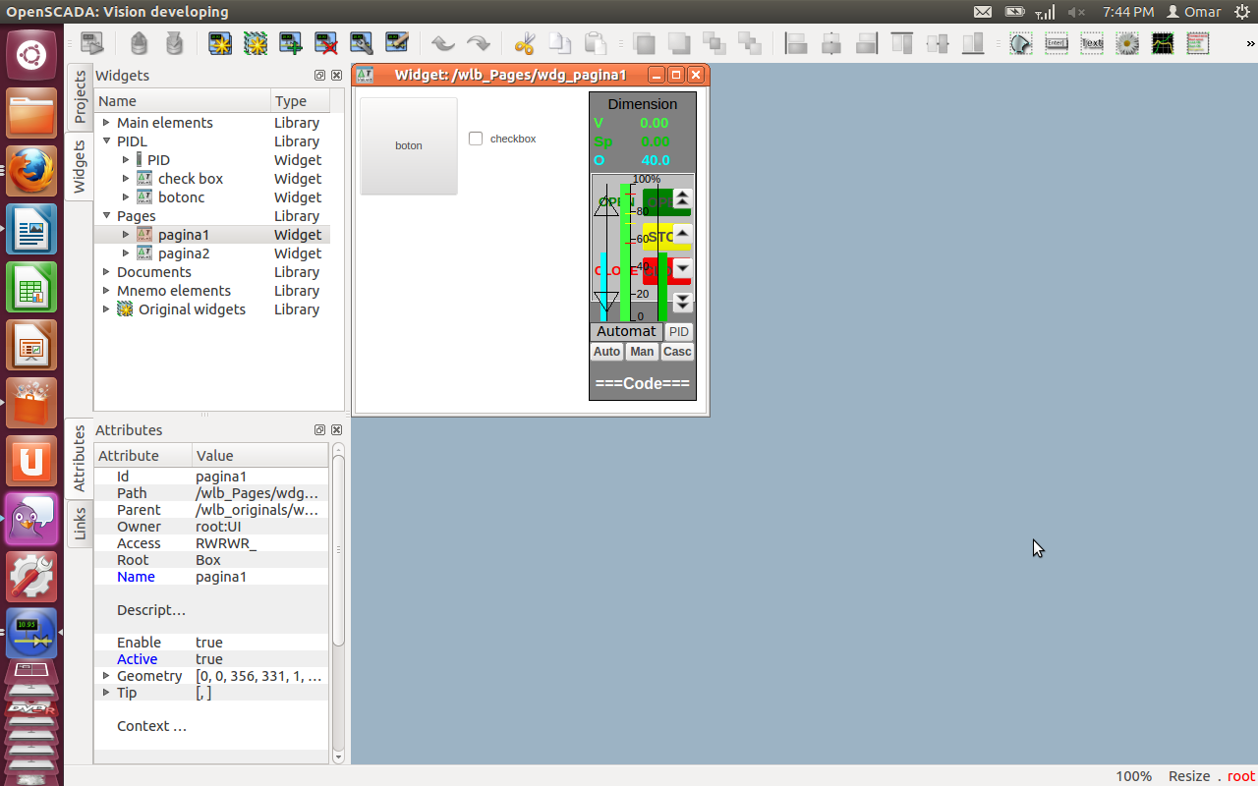
Task: Select the Enter form element tool
Action: pyautogui.click(x=1057, y=43)
